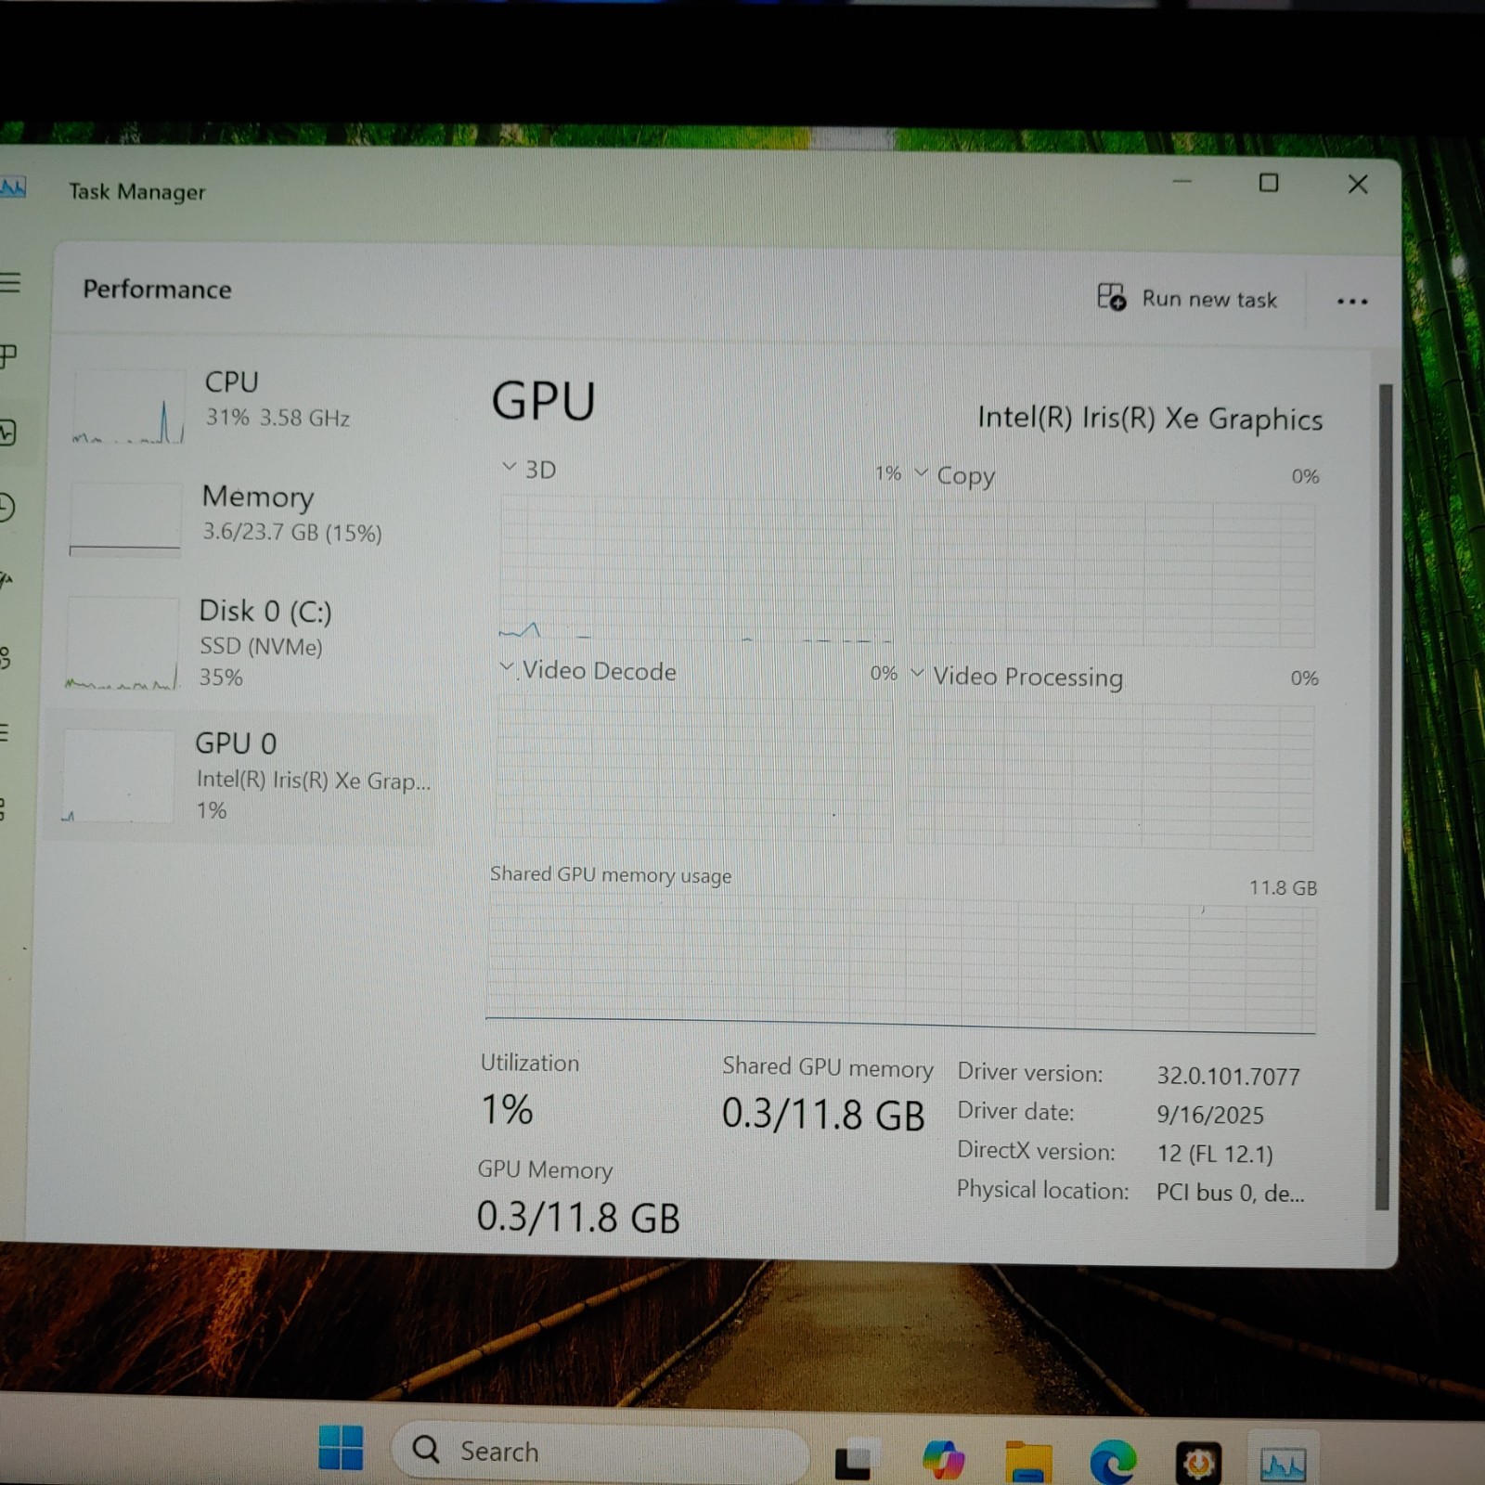Image resolution: width=1485 pixels, height=1485 pixels.
Task: Click the large GPU heading
Action: tap(543, 401)
